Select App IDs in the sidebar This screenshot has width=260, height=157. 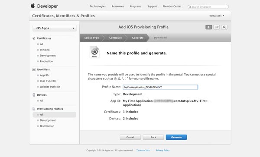pos(45,75)
